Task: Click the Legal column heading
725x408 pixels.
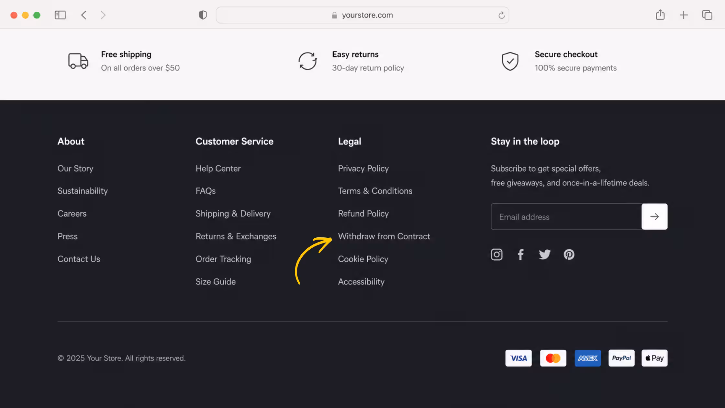Action: tap(350, 141)
